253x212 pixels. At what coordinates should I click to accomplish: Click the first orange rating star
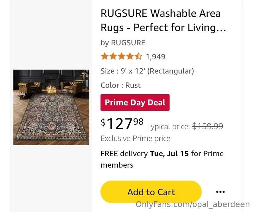click(x=105, y=56)
